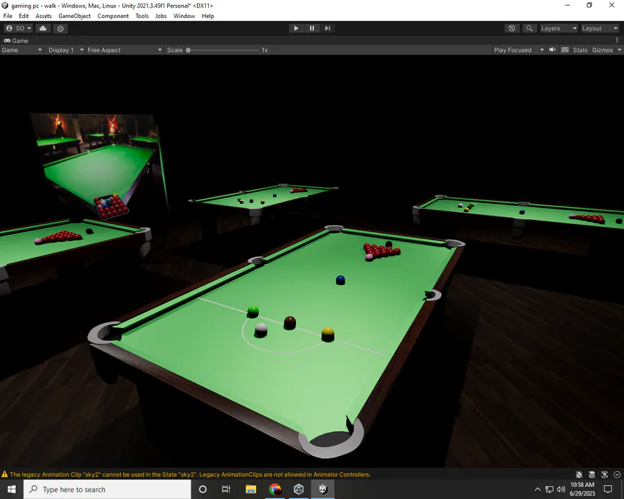Image resolution: width=624 pixels, height=499 pixels.
Task: Open the Unity cloud services button
Action: 43,28
